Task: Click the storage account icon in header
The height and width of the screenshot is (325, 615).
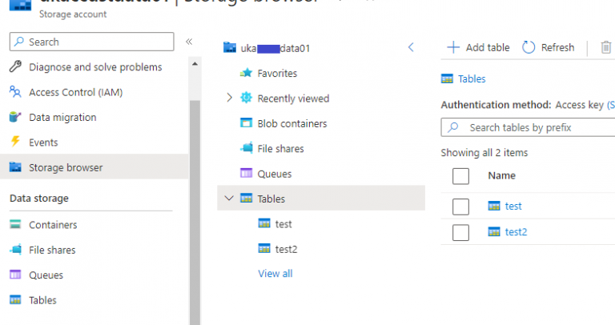Action: [x=20, y=5]
